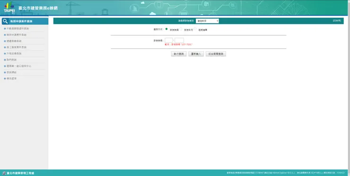Open the 建築單一窗口發照中心 sidebar item
350x176 pixels.
tap(19, 66)
